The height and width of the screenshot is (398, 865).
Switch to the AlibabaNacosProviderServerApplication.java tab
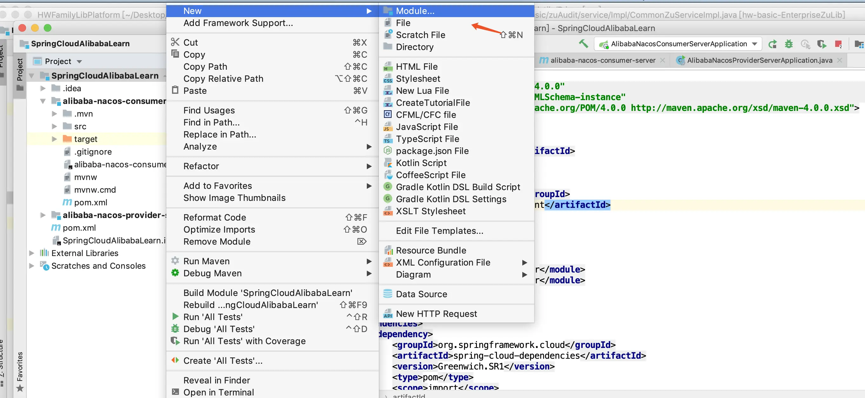pyautogui.click(x=759, y=60)
